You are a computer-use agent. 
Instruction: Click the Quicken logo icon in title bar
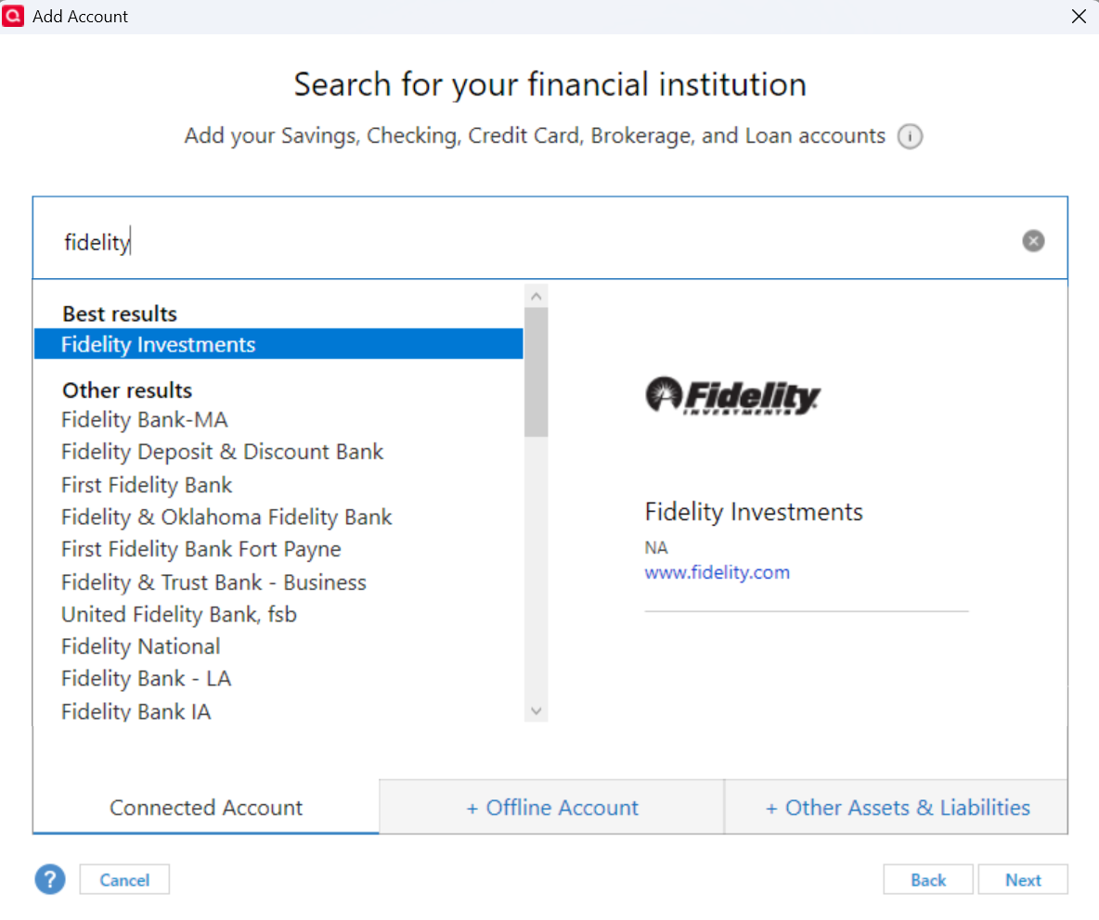13,16
